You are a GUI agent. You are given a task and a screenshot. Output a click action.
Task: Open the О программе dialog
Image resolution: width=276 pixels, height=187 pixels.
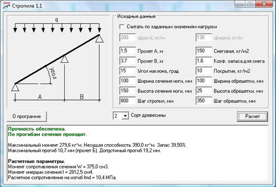tap(27, 117)
